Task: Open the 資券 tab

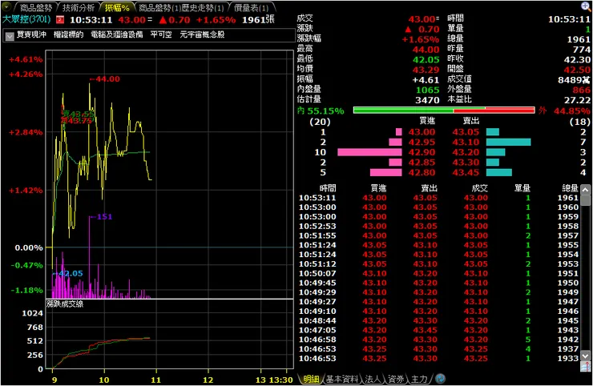Action: (396, 379)
